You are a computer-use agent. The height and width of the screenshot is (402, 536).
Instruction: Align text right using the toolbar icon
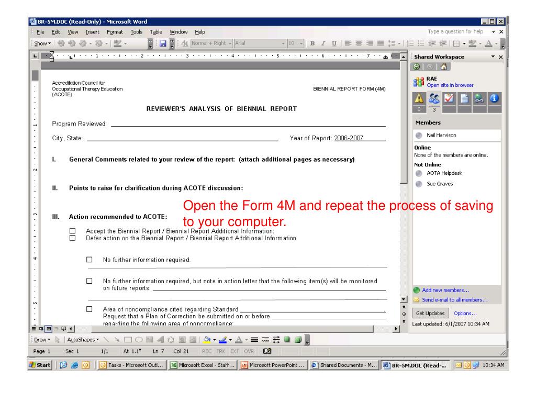370,43
